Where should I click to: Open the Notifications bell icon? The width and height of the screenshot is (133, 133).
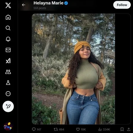[x=8, y=39]
